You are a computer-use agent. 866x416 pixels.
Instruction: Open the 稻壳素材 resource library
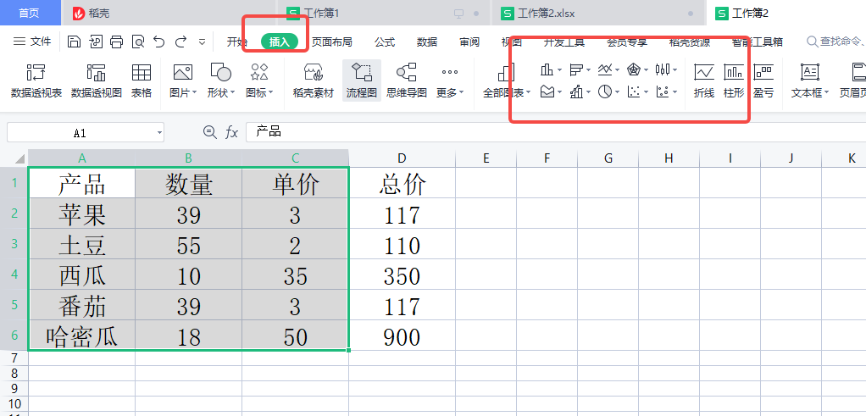tap(313, 80)
